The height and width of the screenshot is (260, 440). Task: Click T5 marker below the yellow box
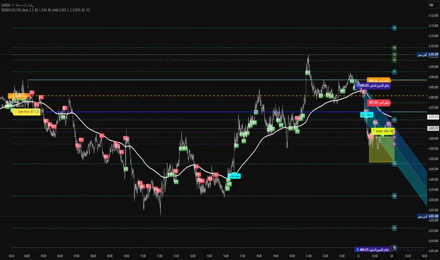point(394,164)
